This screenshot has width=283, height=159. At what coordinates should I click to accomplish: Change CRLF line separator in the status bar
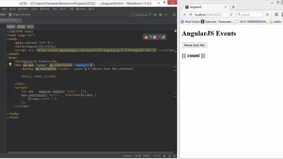[x=146, y=156]
